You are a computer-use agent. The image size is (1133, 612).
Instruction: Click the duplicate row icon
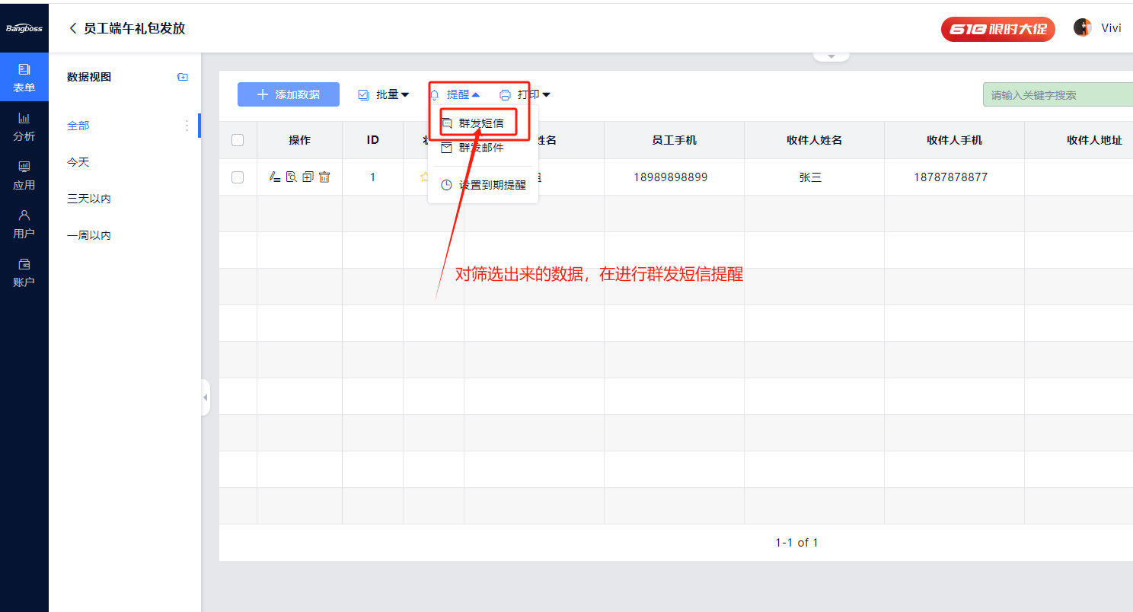coord(308,177)
